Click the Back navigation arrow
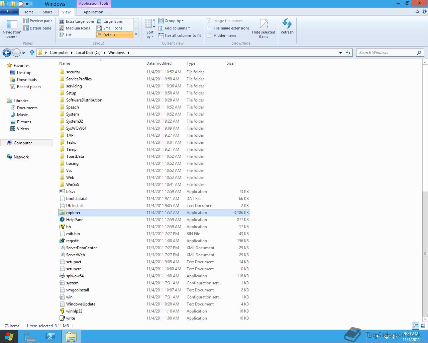This screenshot has height=343, width=428. click(7, 53)
